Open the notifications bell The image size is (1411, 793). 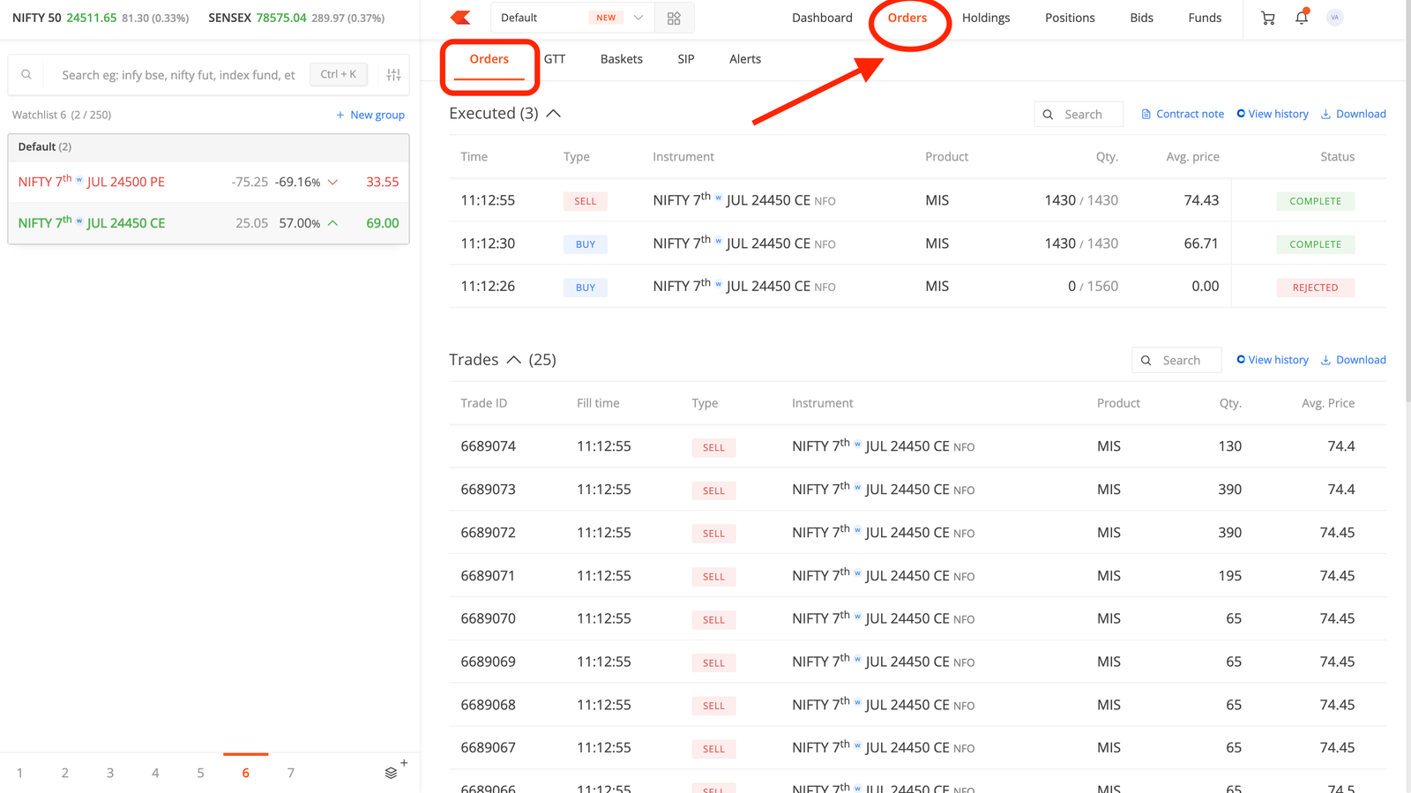(x=1302, y=18)
